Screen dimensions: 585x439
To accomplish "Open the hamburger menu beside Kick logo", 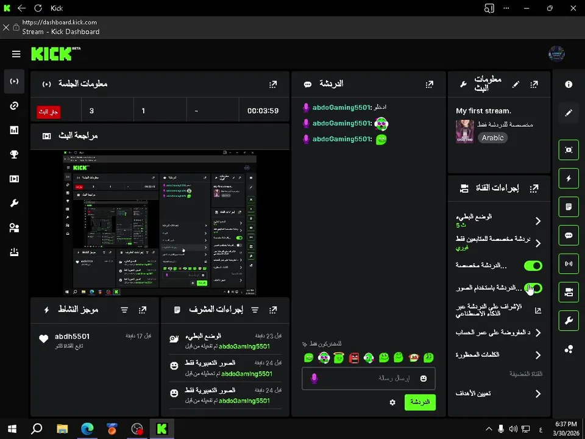I will [x=16, y=54].
